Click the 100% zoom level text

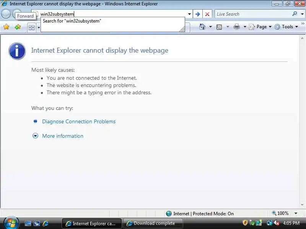click(283, 213)
